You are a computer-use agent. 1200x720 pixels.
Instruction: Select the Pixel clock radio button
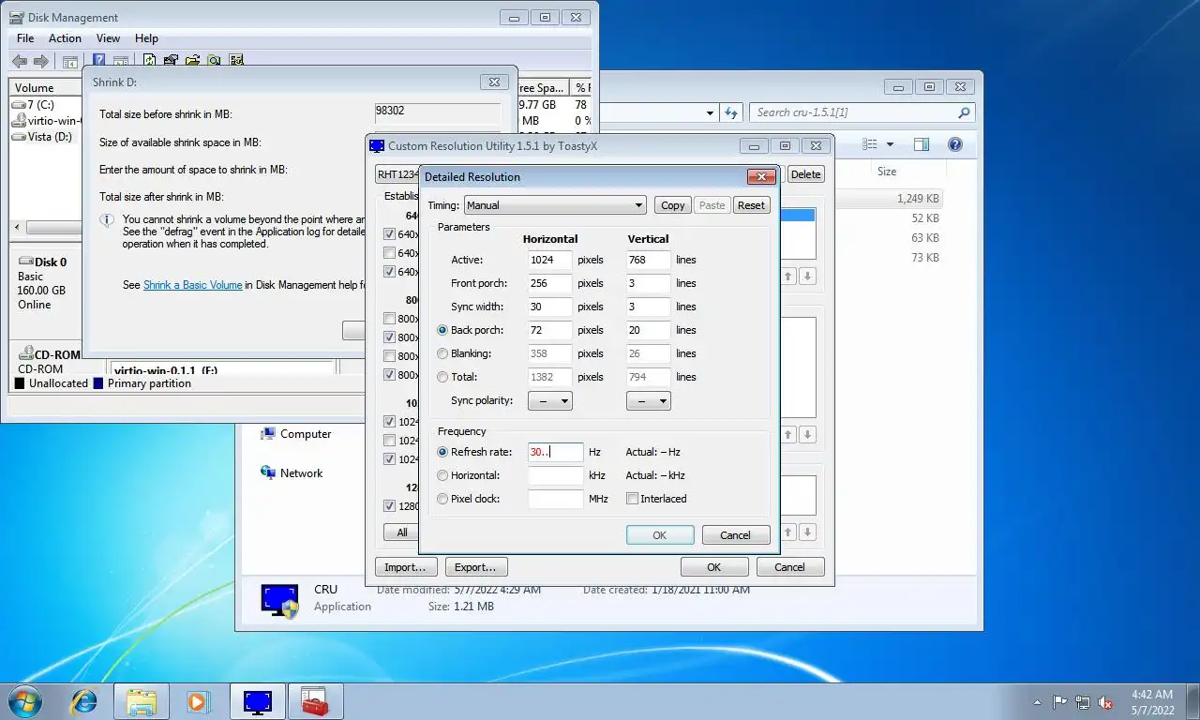tap(443, 499)
